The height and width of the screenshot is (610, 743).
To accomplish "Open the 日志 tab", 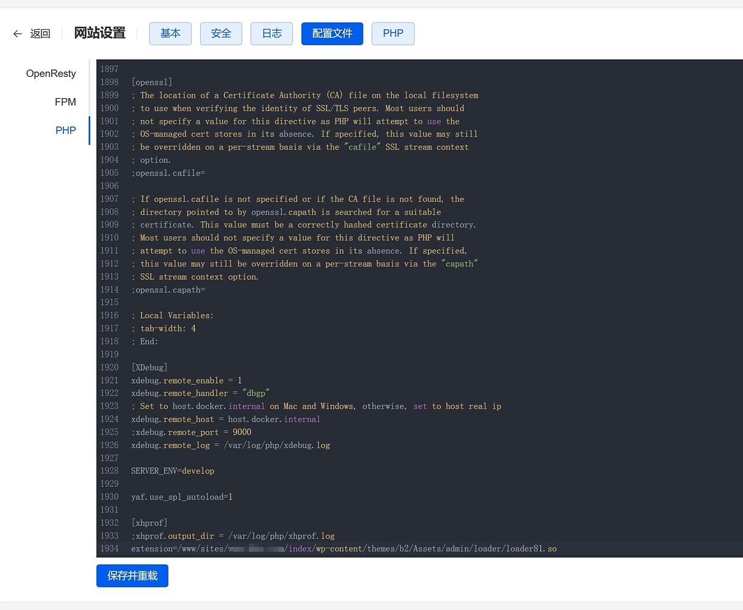I will (271, 34).
